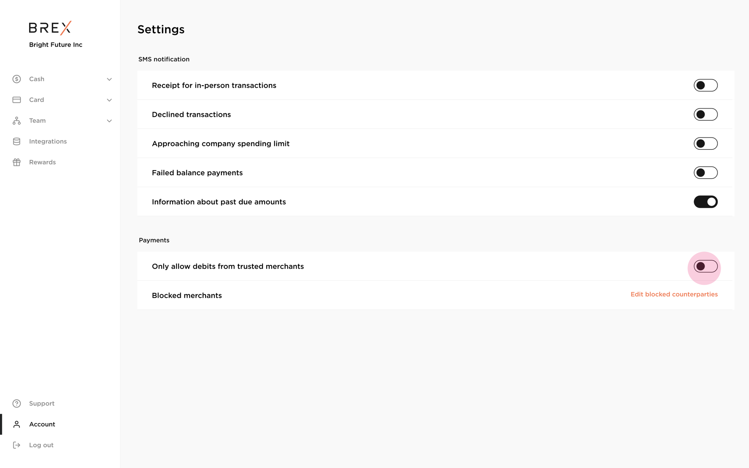This screenshot has width=749, height=468.
Task: Enable Failed balance payments notification
Action: pyautogui.click(x=706, y=173)
